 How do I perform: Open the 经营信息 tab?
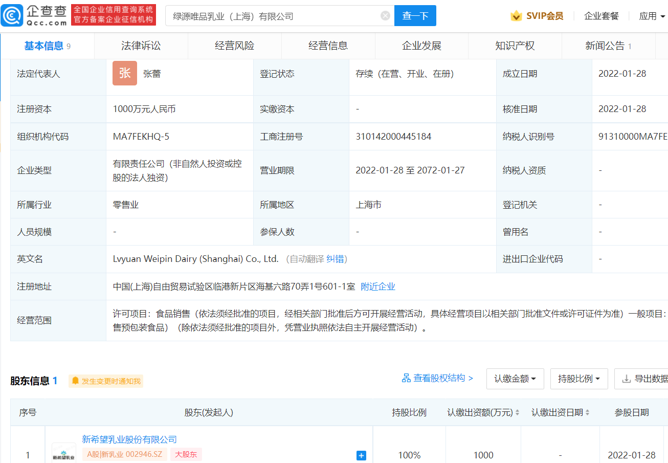point(328,46)
